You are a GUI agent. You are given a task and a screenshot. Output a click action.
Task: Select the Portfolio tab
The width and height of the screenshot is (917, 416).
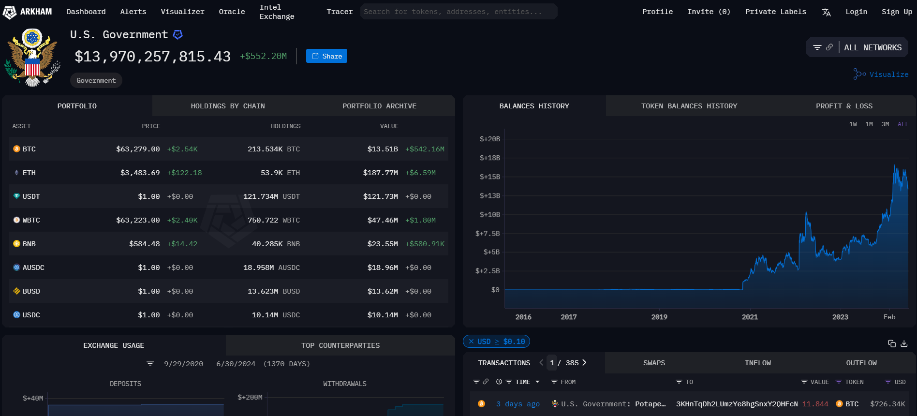(x=77, y=106)
